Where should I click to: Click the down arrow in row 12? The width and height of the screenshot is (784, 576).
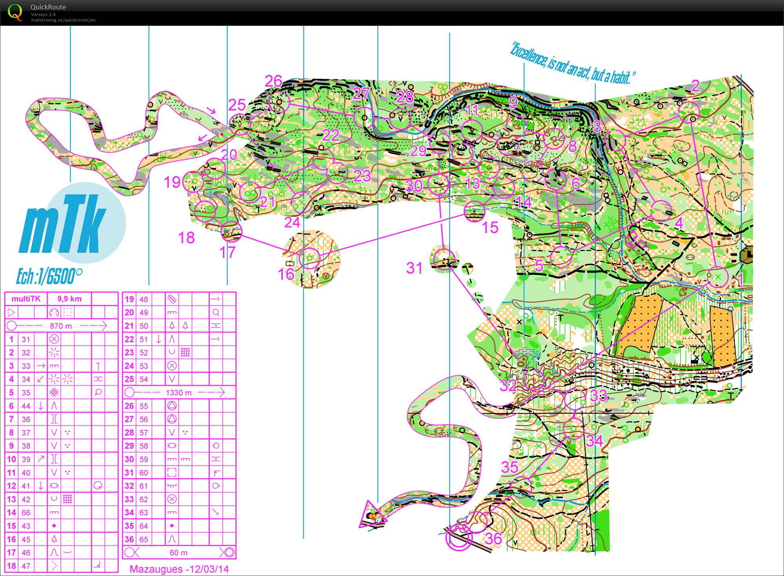(41, 486)
